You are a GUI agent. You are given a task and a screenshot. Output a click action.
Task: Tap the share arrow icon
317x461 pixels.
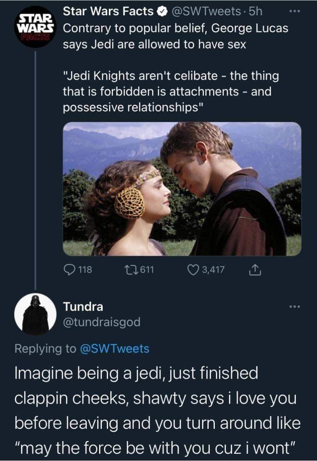pos(254,270)
